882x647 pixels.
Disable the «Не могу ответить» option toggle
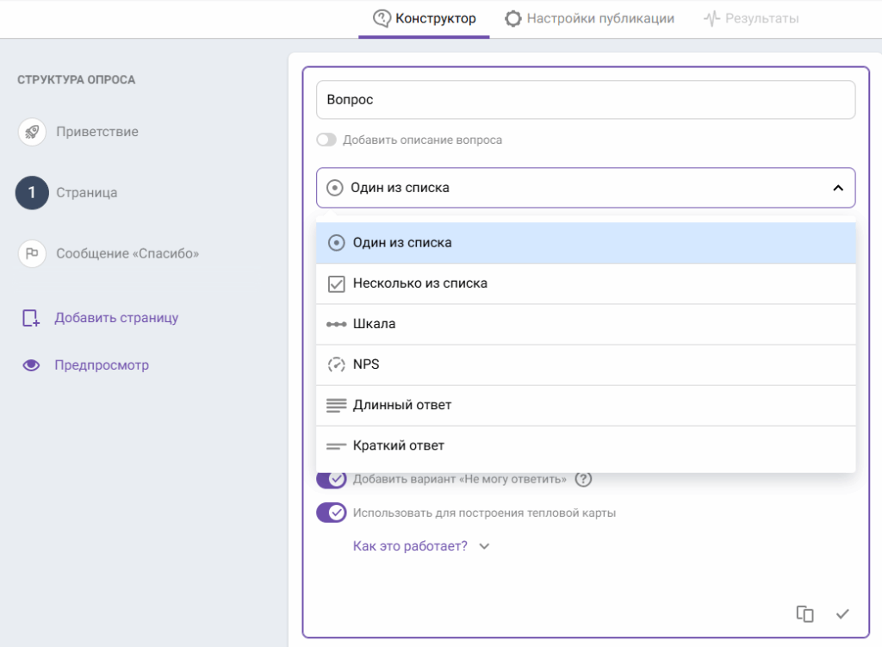332,479
